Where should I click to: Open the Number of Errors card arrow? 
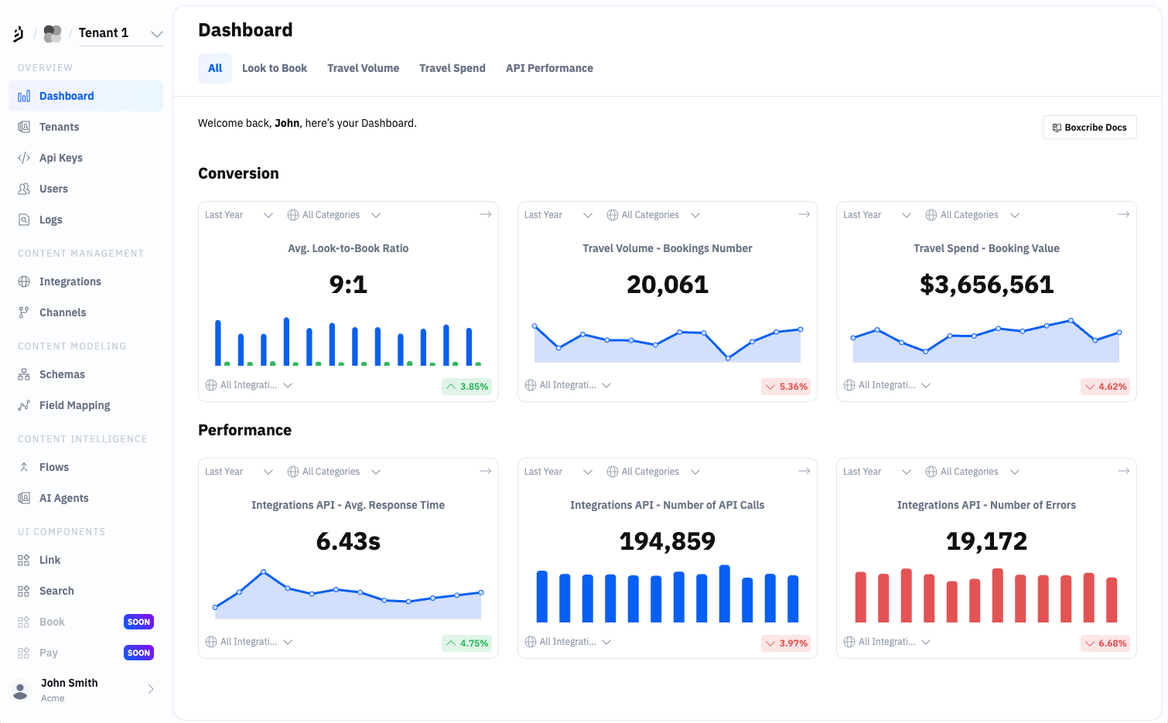(x=1123, y=471)
